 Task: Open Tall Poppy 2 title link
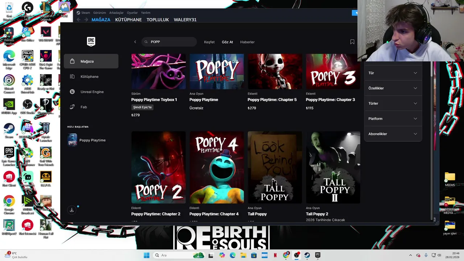click(317, 214)
